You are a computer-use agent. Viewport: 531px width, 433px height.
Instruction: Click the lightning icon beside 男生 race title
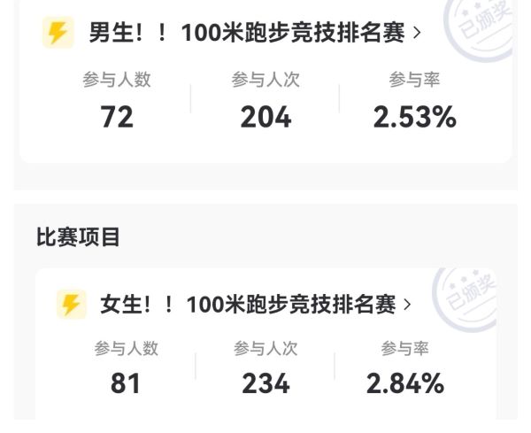click(x=58, y=34)
